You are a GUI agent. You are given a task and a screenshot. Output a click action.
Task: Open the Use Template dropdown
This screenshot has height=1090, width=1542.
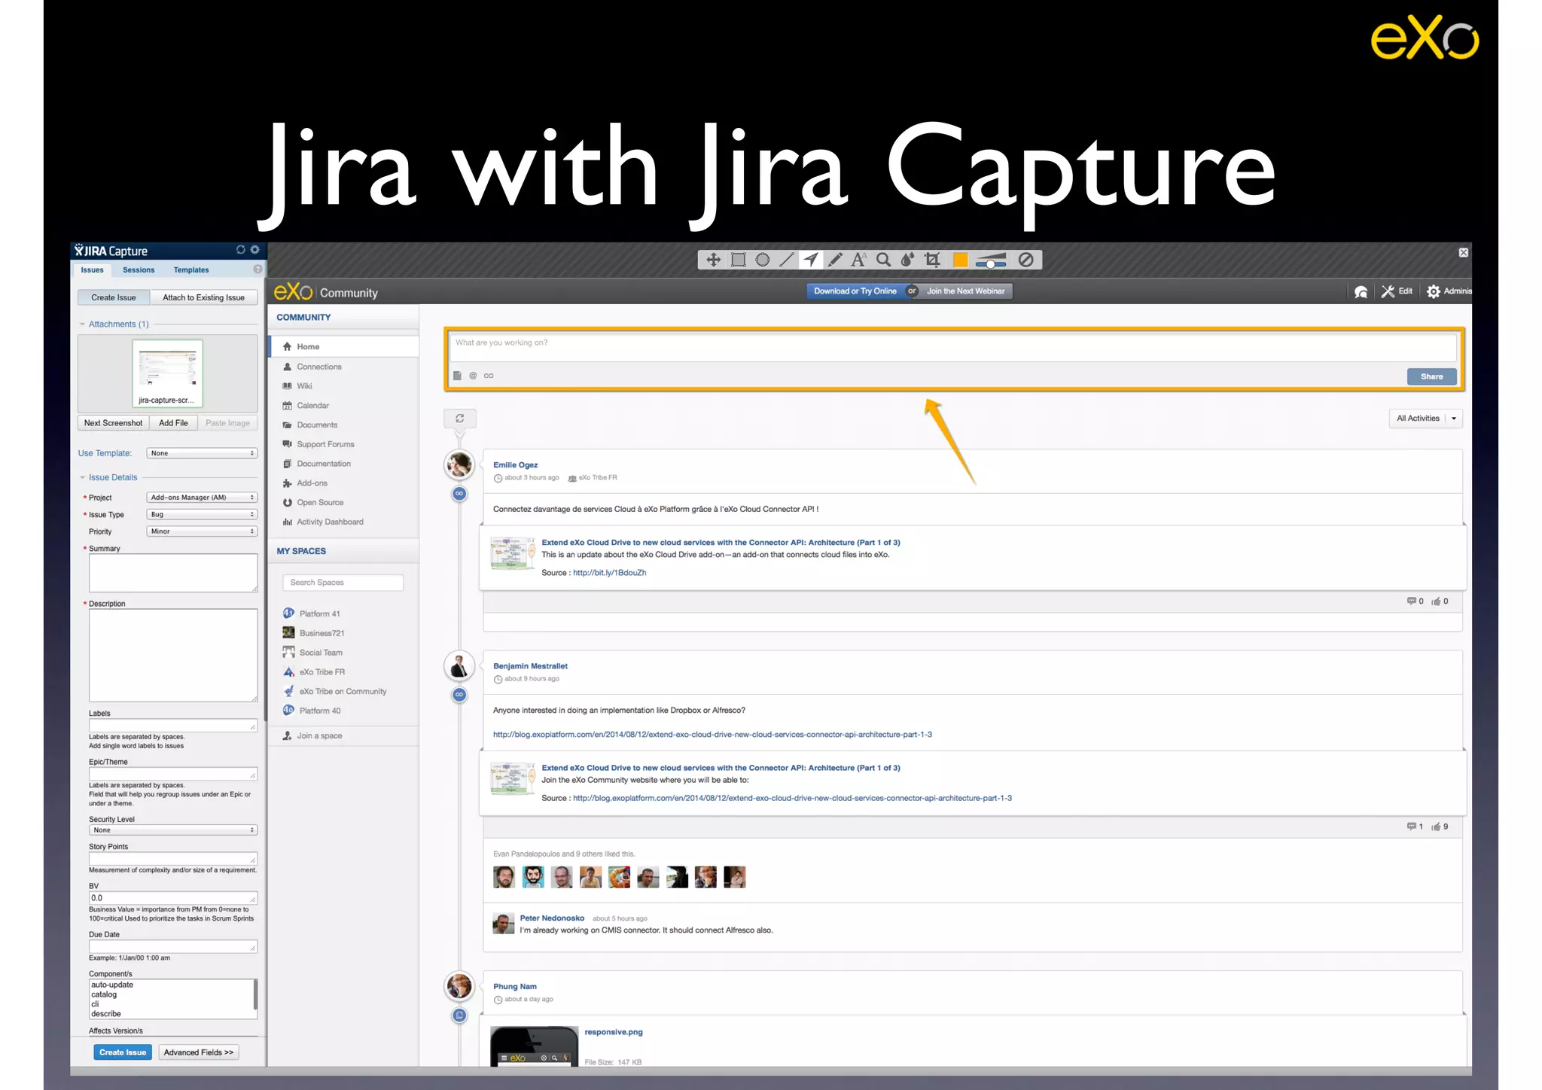point(202,453)
